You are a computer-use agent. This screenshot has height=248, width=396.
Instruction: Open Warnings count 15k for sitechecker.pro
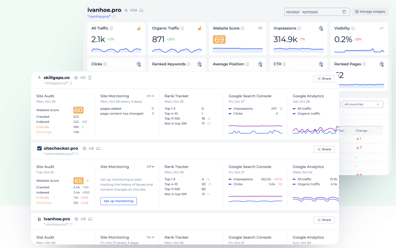pos(76,203)
